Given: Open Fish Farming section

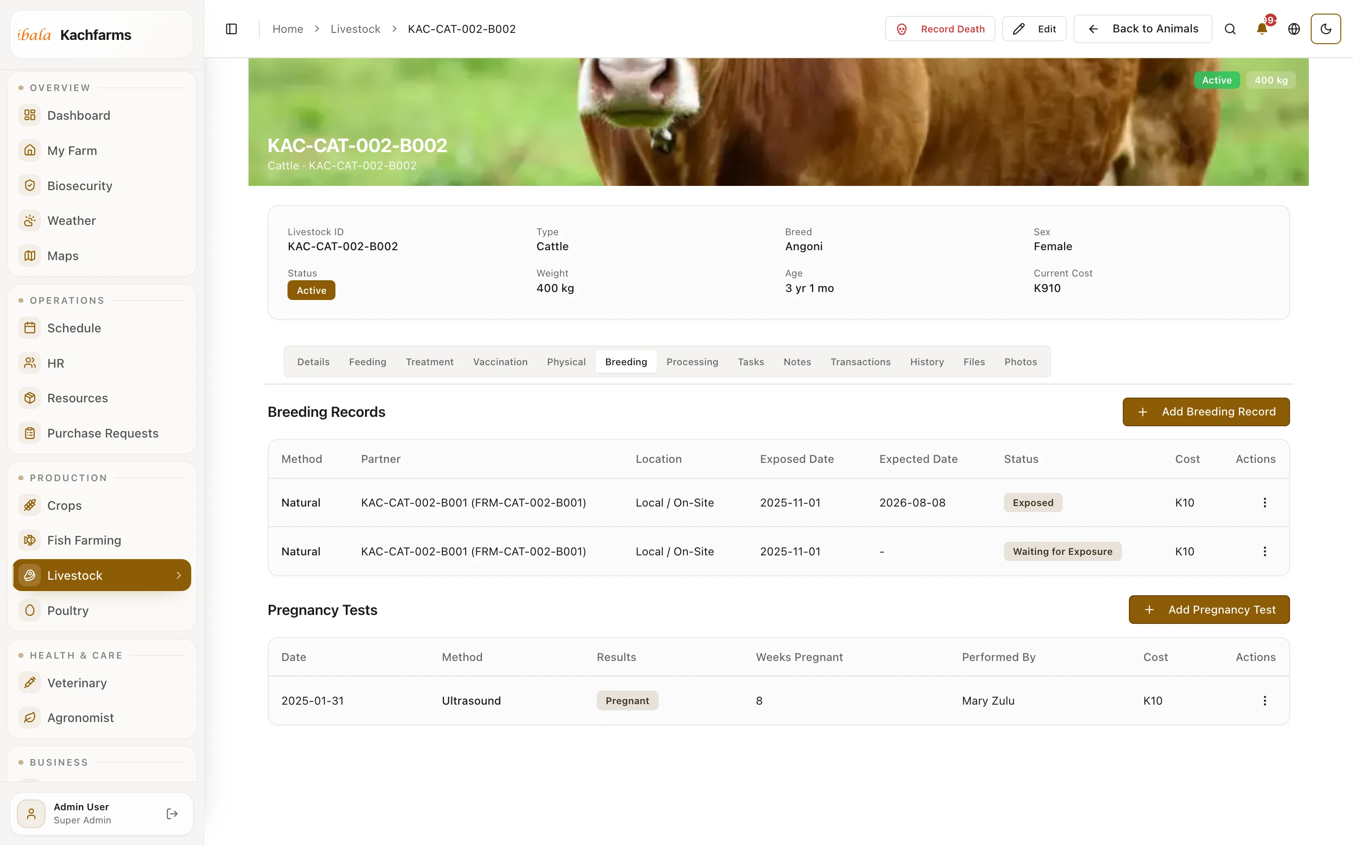Looking at the screenshot, I should (x=102, y=540).
